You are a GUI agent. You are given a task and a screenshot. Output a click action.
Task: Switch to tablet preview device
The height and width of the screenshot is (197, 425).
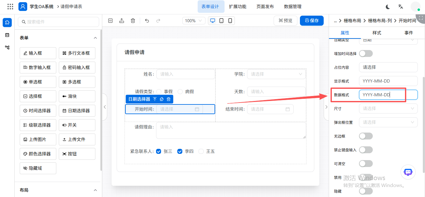point(221,21)
